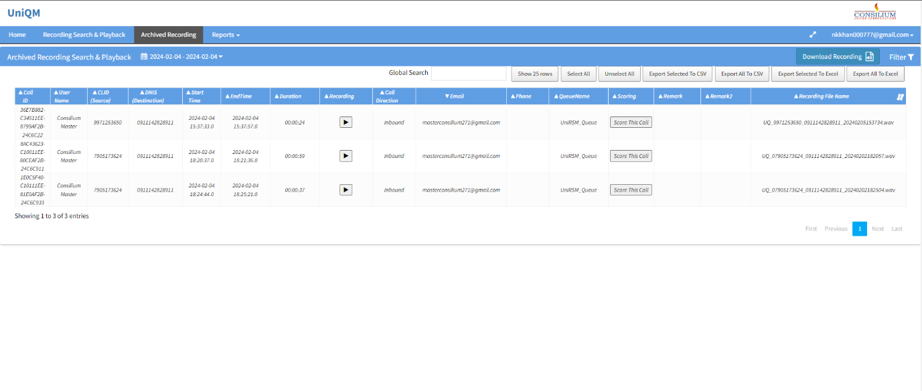Screen dimensions: 922x391
Task: Click the Download Recording button
Action: tap(837, 57)
